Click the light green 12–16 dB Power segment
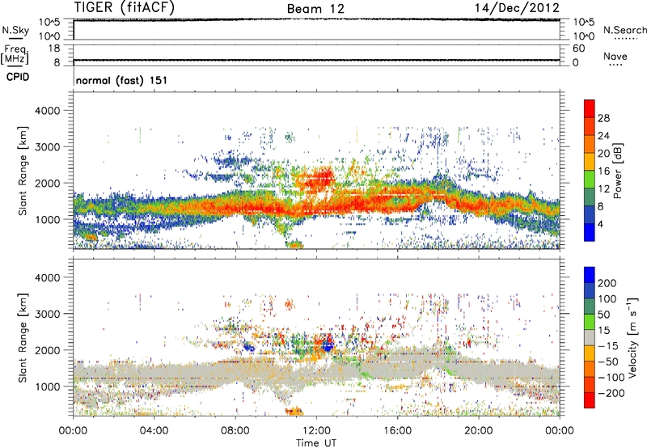The height and width of the screenshot is (448, 647). tap(590, 179)
